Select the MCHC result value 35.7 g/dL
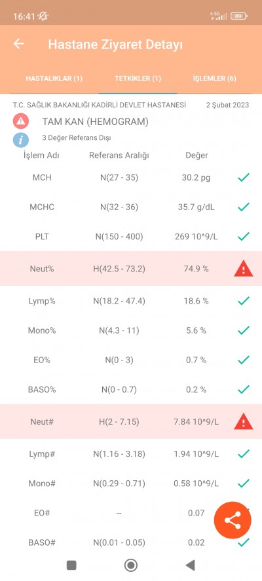 pos(198,207)
